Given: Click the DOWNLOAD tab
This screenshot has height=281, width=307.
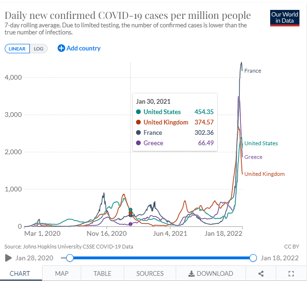Looking at the screenshot, I should (x=211, y=273).
